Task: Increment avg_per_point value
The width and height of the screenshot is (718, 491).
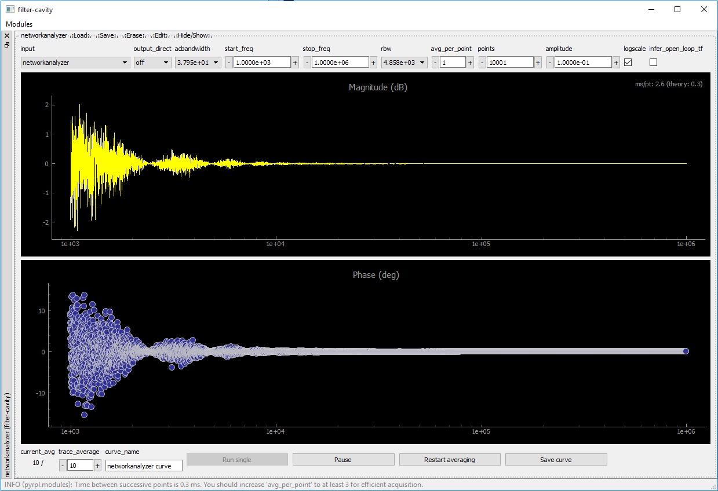Action: pyautogui.click(x=470, y=63)
